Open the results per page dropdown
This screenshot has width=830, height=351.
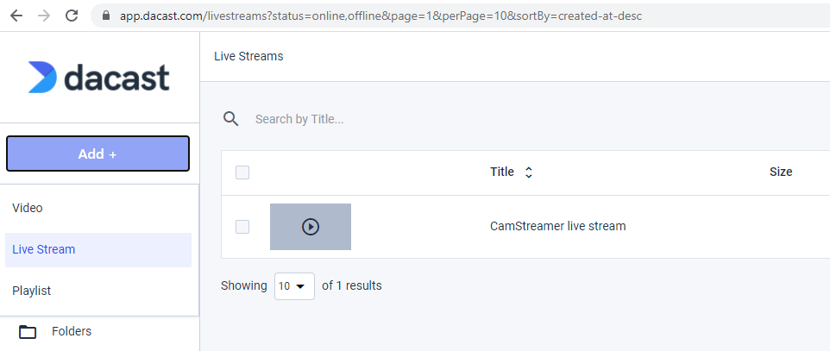(x=294, y=285)
